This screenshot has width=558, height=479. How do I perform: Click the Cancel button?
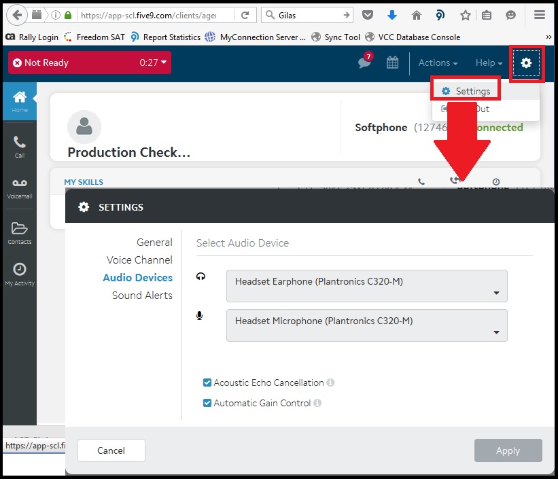coord(111,450)
